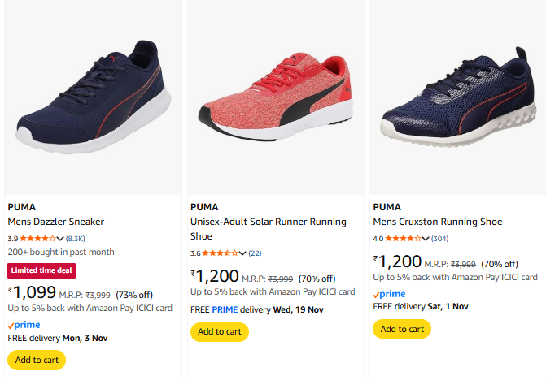Add Mens Dazzler Sneaker to cart

point(37,360)
